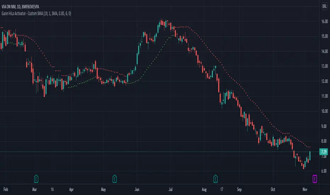Screen dimensions: 330x195
Task: Click the 16 date label after Mar
Action: click(x=52, y=189)
